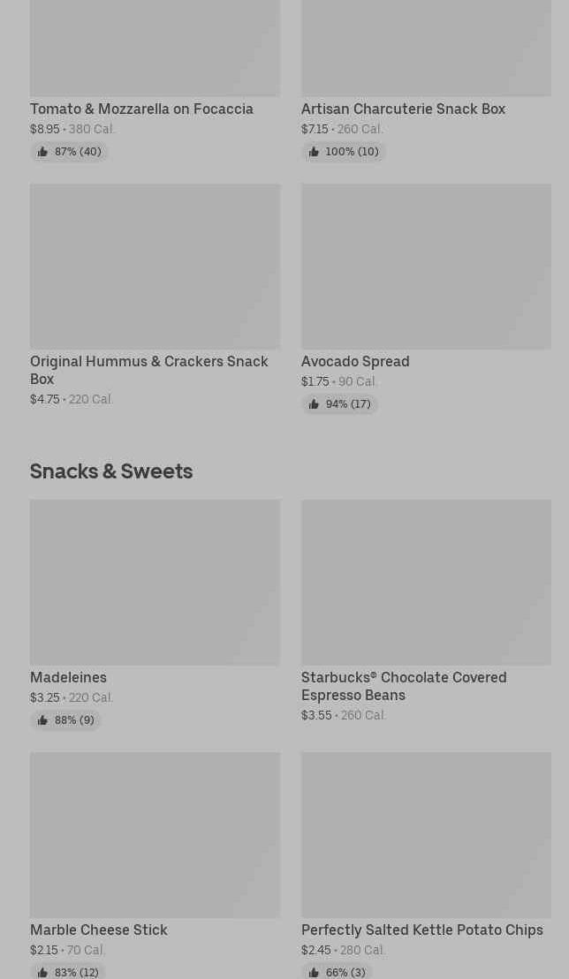Click thumbs-up icon under Marble Cheese Stick
The image size is (569, 979).
click(x=42, y=972)
